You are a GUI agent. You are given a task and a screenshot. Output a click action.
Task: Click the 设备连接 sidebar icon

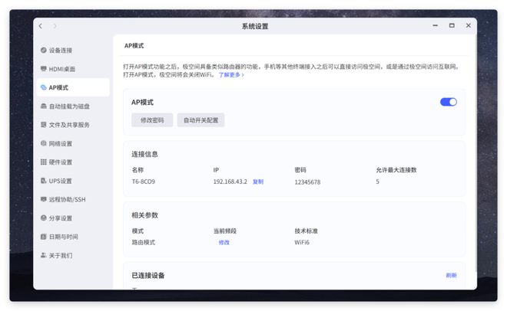coord(44,51)
